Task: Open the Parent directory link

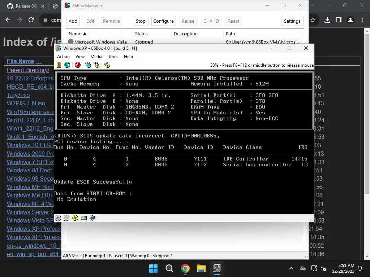Action: (x=28, y=70)
